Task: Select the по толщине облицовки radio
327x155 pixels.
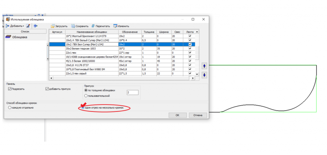Action: (86, 90)
